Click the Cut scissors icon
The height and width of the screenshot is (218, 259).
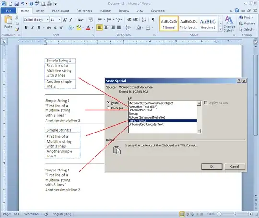tap(17, 18)
